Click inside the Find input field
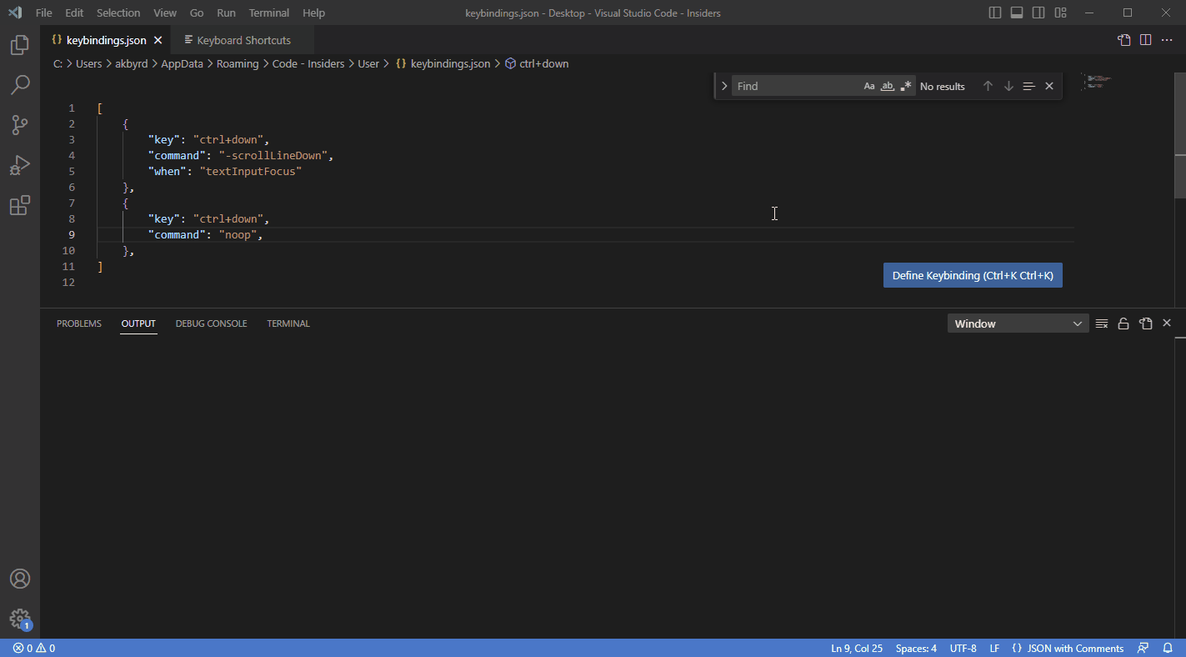 click(792, 85)
